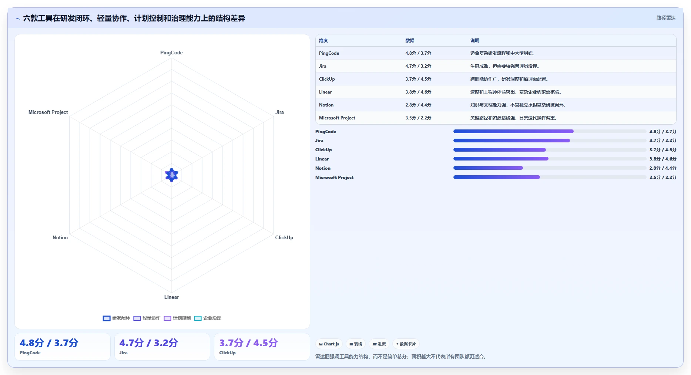The image size is (691, 375).
Task: Click the radar data polygon at chart center
Action: tap(171, 175)
